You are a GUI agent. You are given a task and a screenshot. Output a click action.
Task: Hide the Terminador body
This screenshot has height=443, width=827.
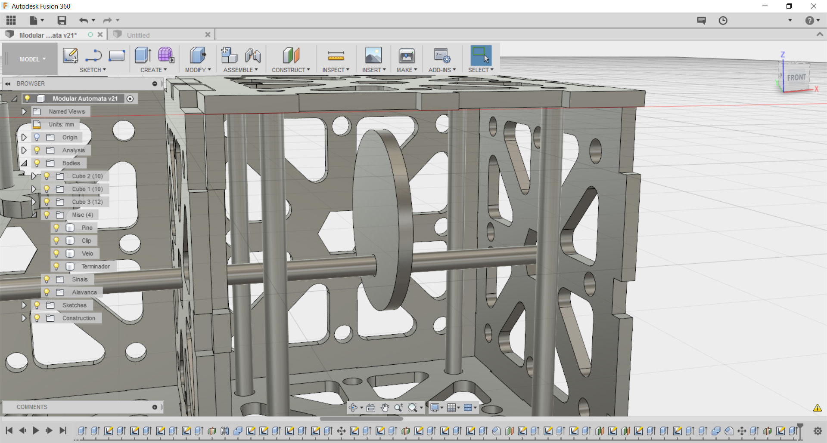coord(56,266)
